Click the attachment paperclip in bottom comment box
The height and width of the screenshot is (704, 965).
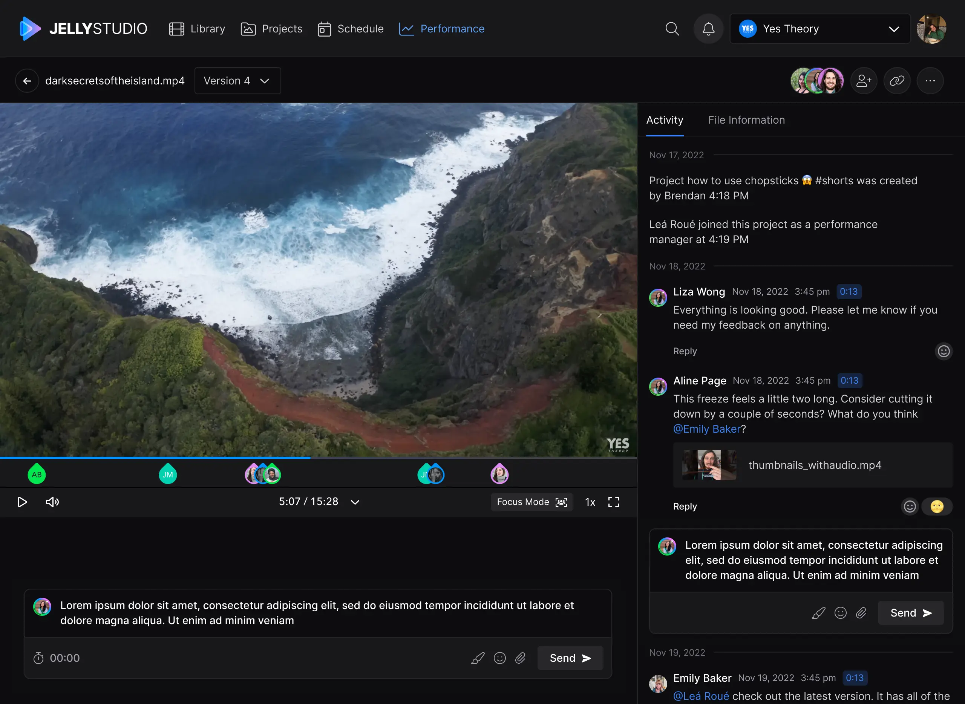point(520,658)
